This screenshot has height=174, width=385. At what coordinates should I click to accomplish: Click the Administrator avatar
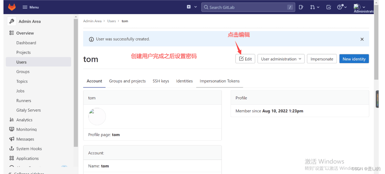(357, 7)
